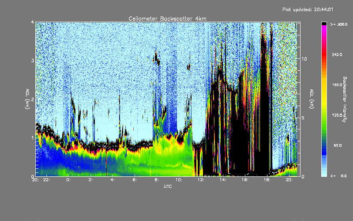Click the "240.0" colorbar label
The image size is (353, 221).
(x=337, y=54)
